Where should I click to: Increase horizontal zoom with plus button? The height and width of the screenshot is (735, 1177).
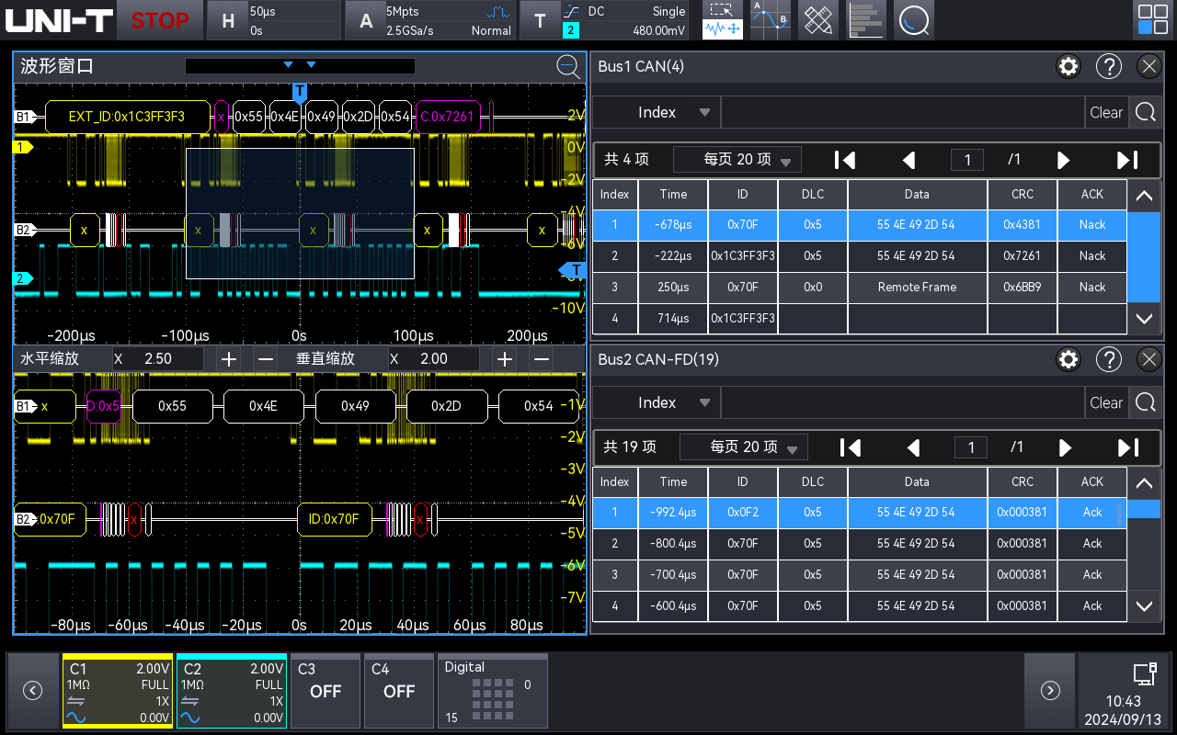pos(228,359)
